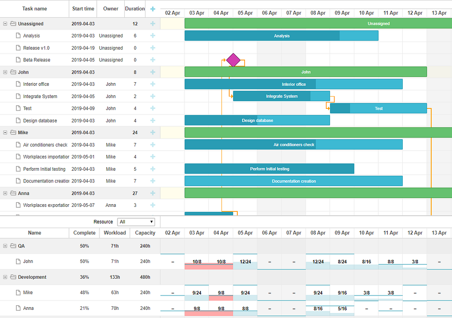Open the Resource filter dropdown
Screen dimensions: 452x318
pyautogui.click(x=136, y=222)
